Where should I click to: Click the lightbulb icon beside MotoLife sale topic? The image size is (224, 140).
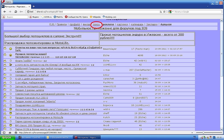(x=10, y=117)
